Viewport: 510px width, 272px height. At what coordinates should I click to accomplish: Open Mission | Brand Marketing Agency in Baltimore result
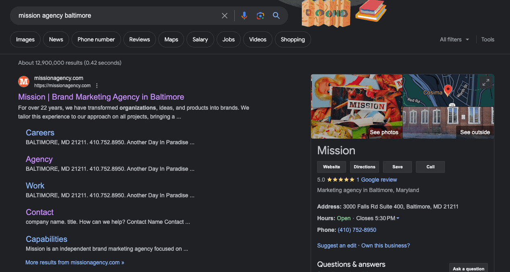pos(101,97)
